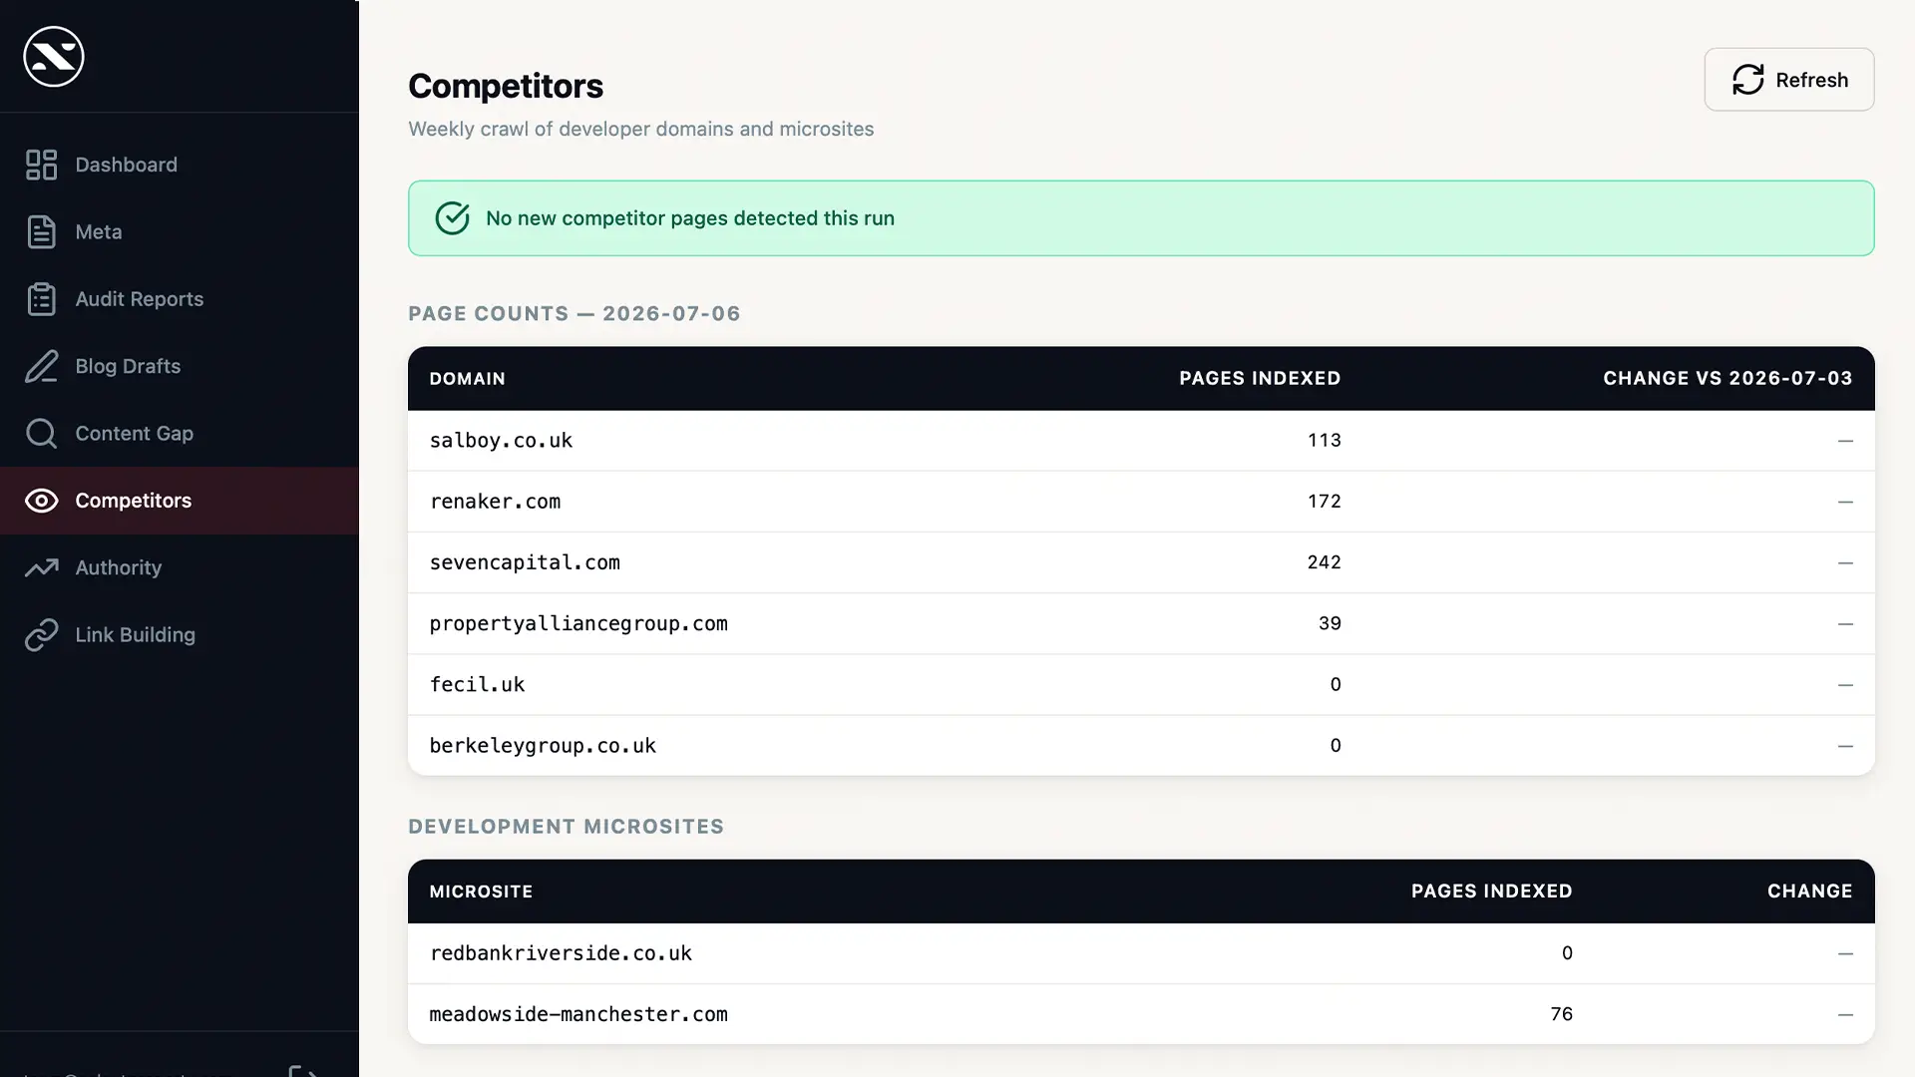Click the Competitors eye icon

(x=41, y=501)
